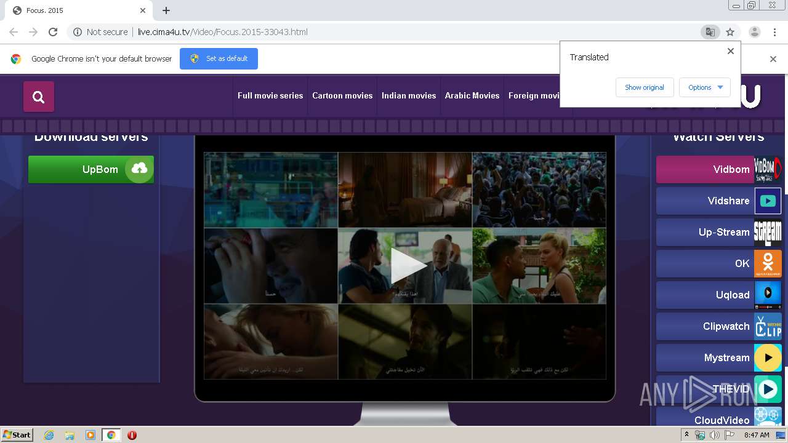The height and width of the screenshot is (443, 788).
Task: Go forward to the next page
Action: click(33, 32)
